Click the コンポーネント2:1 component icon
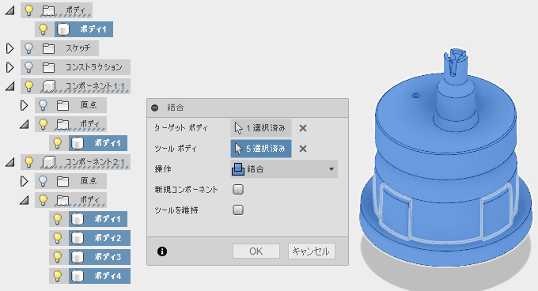Screen dimensions: 538x291 pyautogui.click(x=48, y=162)
